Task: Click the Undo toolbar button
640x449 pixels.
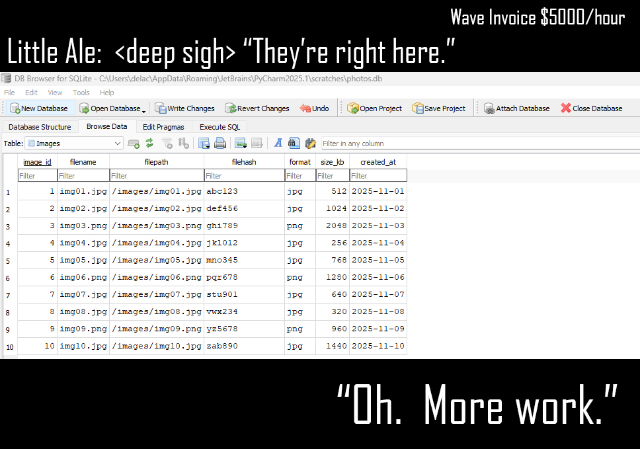Action: pos(314,108)
